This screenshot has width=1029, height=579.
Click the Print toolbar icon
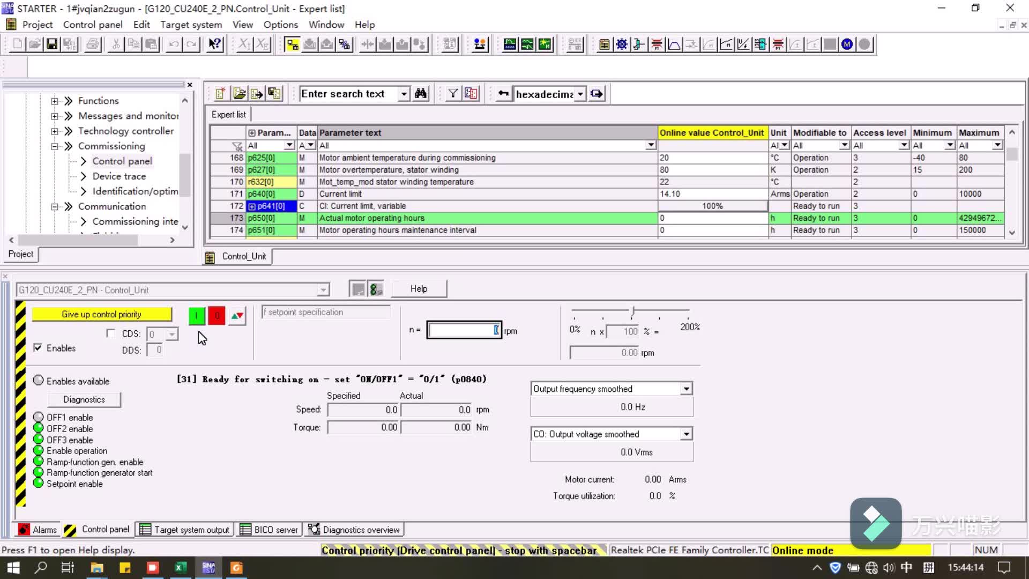tap(93, 44)
